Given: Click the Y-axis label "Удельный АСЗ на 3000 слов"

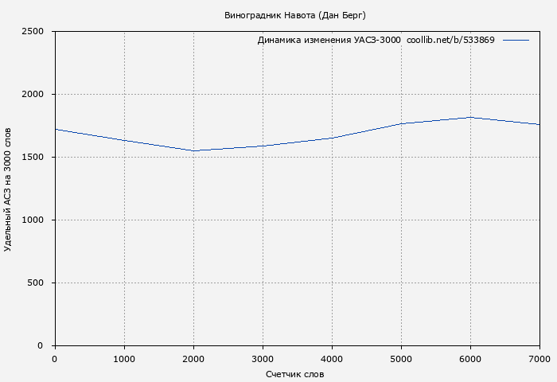Looking at the screenshot, I should pos(8,189).
